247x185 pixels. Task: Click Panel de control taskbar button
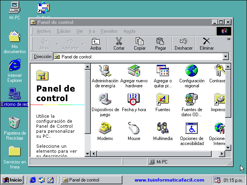tap(91, 180)
